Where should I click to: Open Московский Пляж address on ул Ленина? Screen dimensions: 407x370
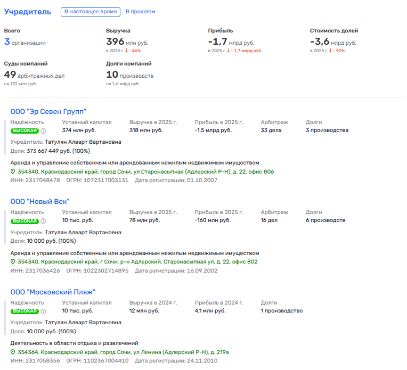(x=123, y=352)
